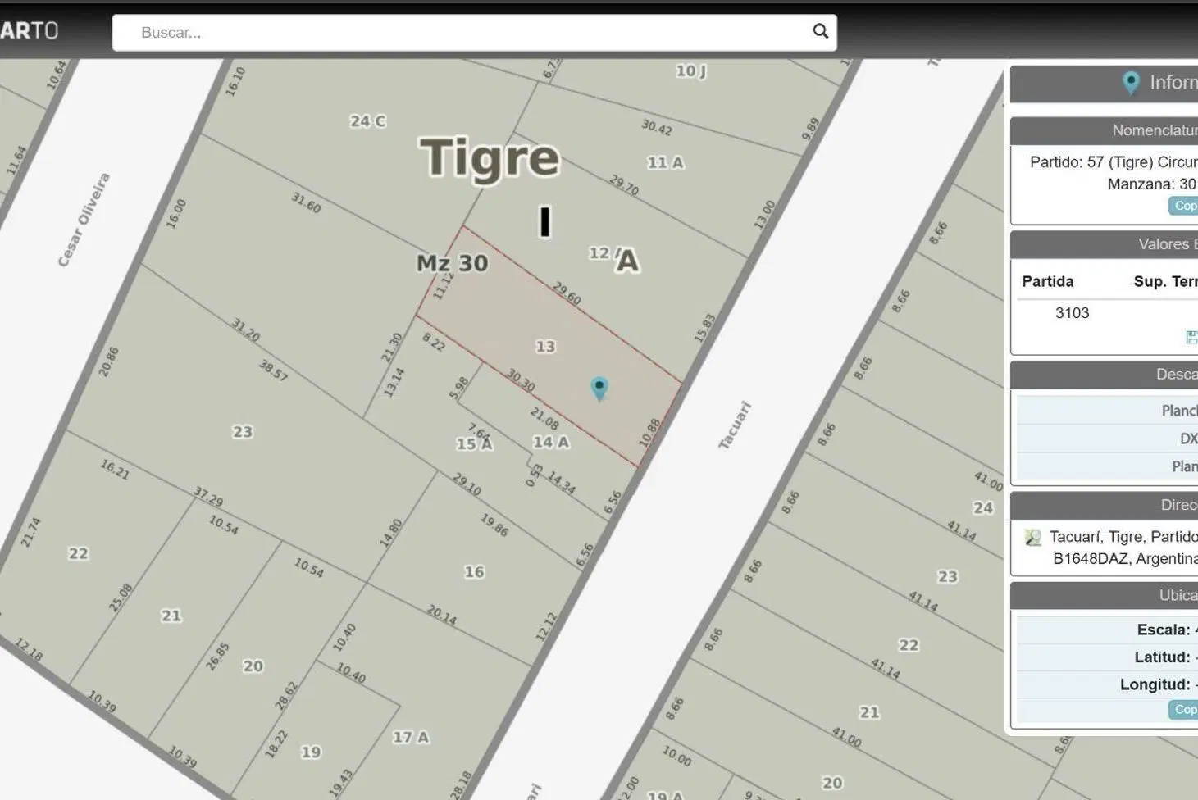The image size is (1198, 800).
Task: Click the Ubica section header
Action: point(1104,595)
